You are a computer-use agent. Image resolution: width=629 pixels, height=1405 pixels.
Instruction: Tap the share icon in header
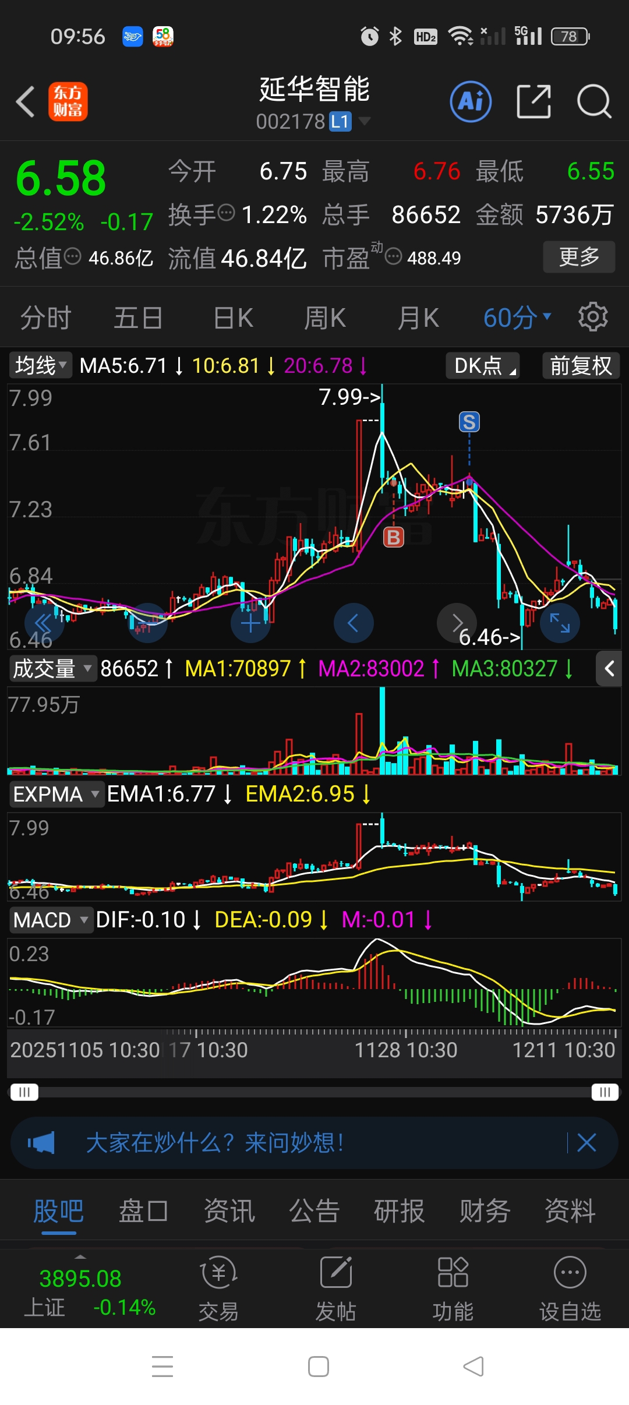pos(534,101)
